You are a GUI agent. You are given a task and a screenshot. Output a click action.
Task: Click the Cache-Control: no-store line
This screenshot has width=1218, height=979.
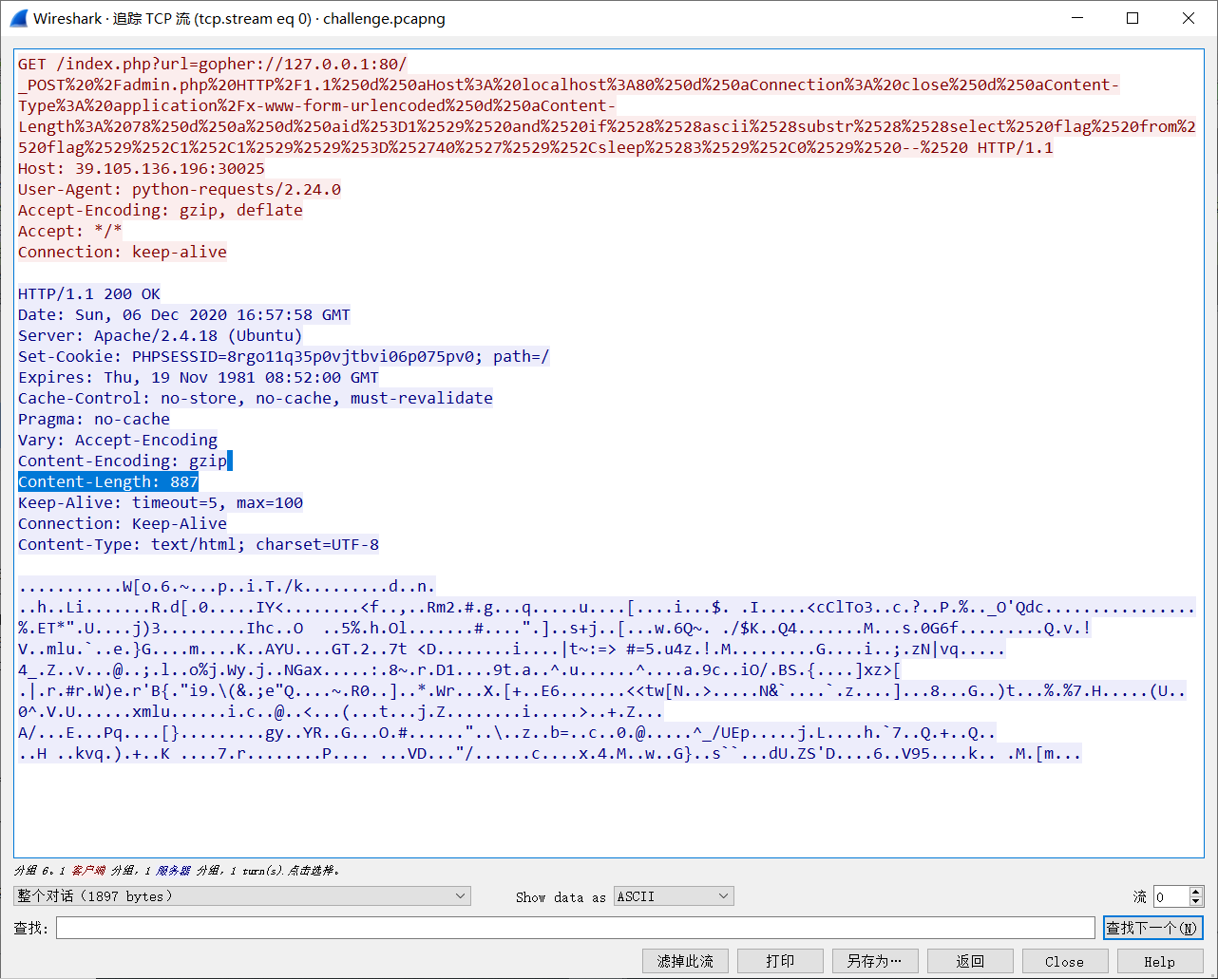click(x=256, y=399)
